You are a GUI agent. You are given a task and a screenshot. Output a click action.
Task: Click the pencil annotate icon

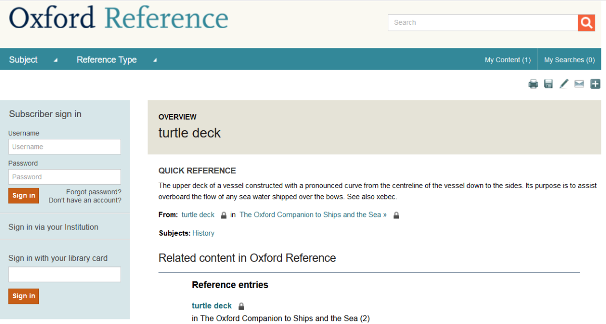(564, 84)
